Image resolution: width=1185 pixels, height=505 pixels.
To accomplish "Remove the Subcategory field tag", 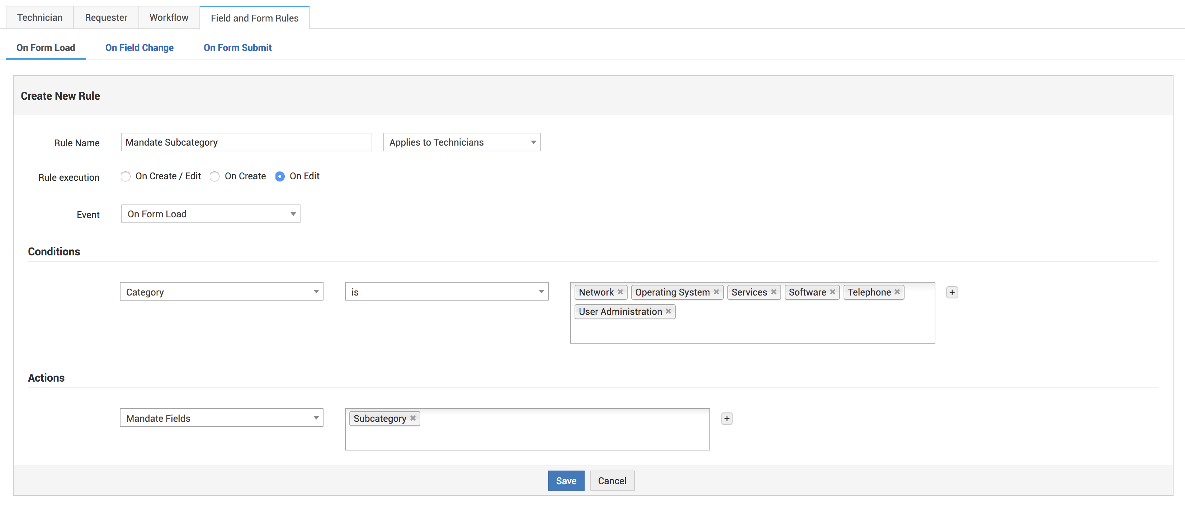I will click(413, 418).
